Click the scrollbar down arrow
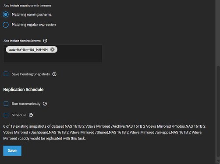 click(x=218, y=161)
